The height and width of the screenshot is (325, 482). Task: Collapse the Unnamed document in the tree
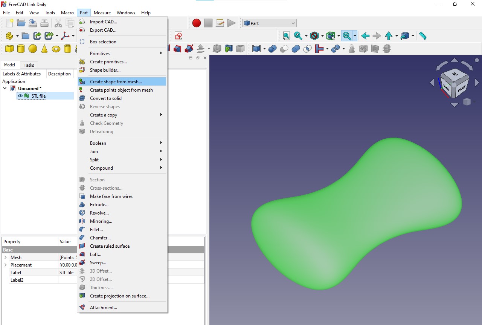click(5, 88)
